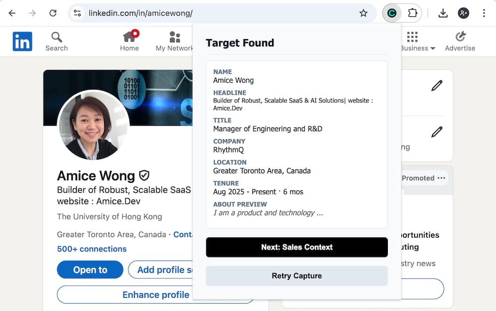Open Chrome three-dot menu
The width and height of the screenshot is (496, 311).
pos(484,13)
